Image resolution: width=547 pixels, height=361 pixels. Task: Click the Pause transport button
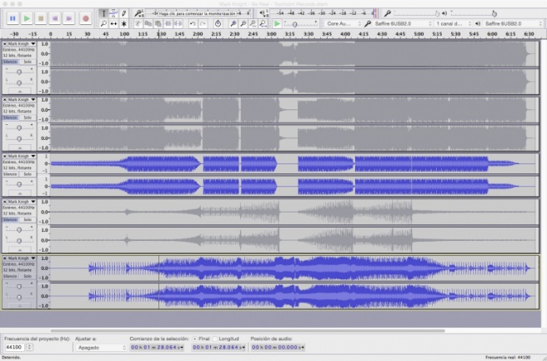pyautogui.click(x=13, y=18)
